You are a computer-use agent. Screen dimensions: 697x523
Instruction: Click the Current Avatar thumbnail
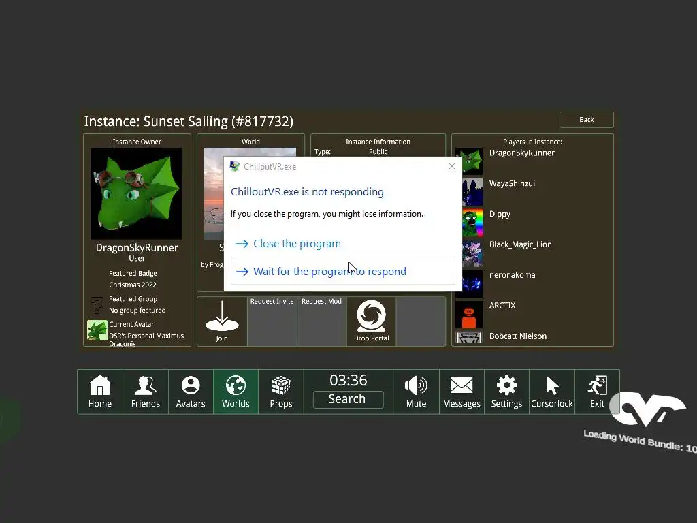point(97,330)
